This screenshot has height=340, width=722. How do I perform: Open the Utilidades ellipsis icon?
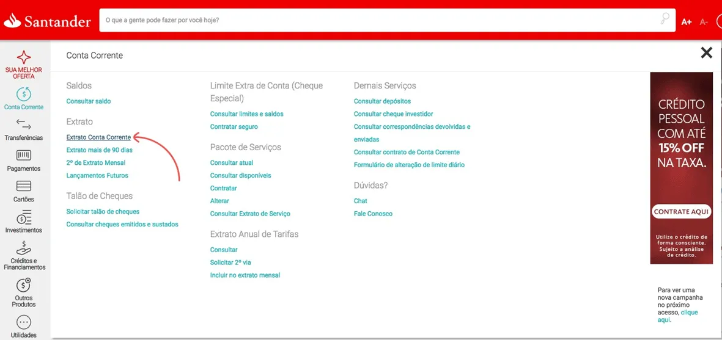(24, 322)
